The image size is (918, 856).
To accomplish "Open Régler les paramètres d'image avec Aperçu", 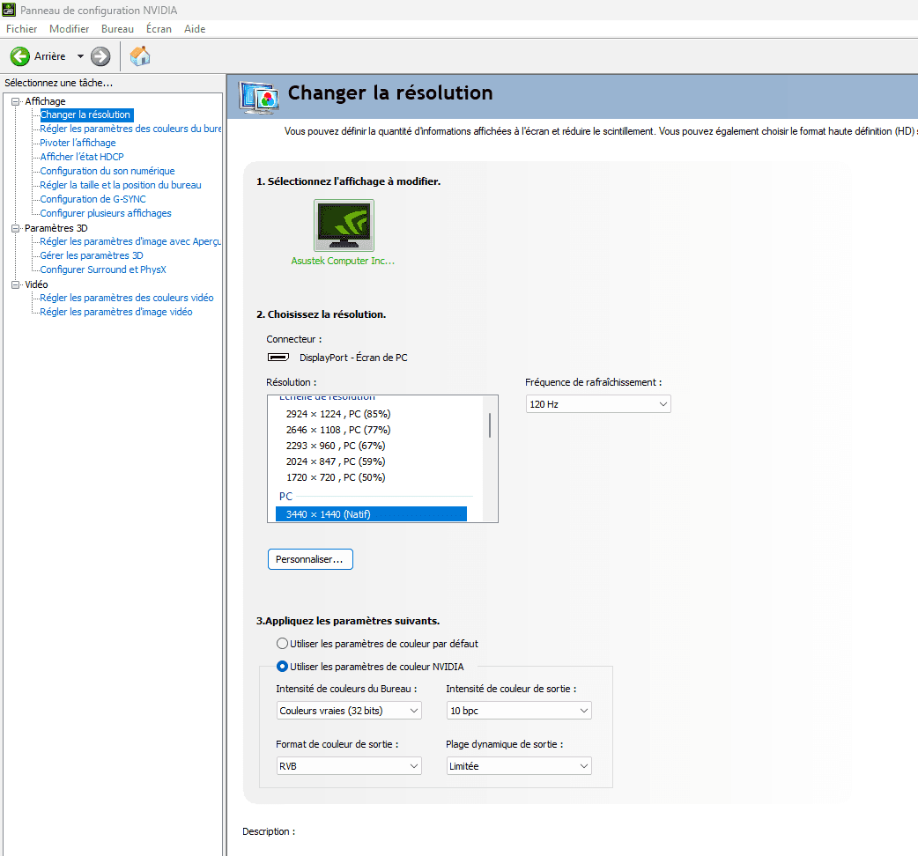I will pyautogui.click(x=130, y=241).
